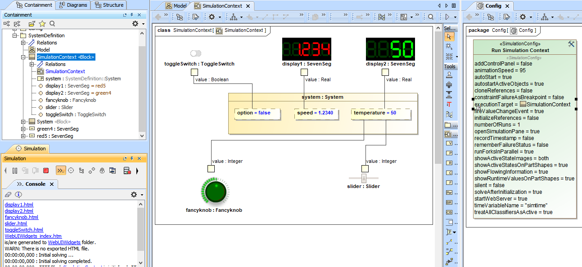The width and height of the screenshot is (582, 267).
Task: Stop the simulation with the red stop button
Action: 46,171
